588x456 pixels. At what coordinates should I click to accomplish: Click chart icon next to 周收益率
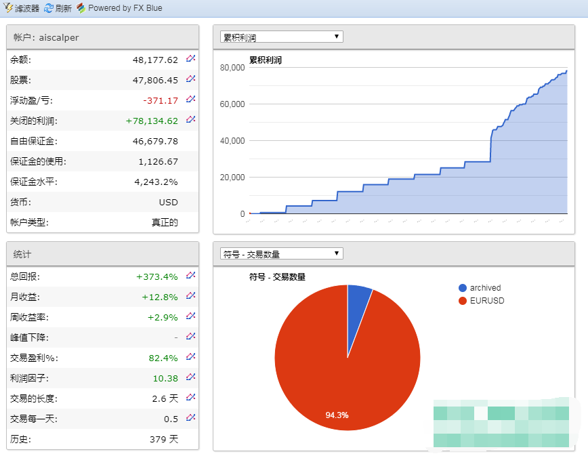tap(191, 316)
